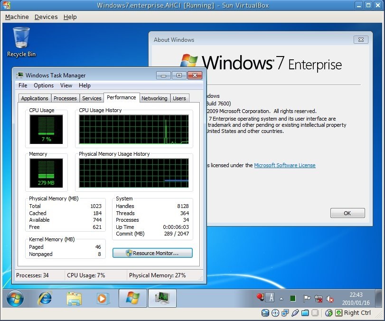385x321 pixels.
Task: Switch to the Processes tab
Action: tap(65, 98)
